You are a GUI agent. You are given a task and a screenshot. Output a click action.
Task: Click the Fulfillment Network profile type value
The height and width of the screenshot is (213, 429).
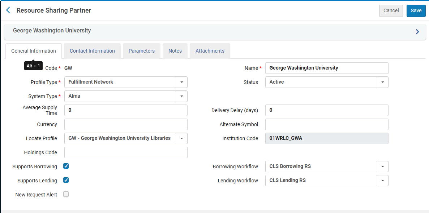click(91, 82)
